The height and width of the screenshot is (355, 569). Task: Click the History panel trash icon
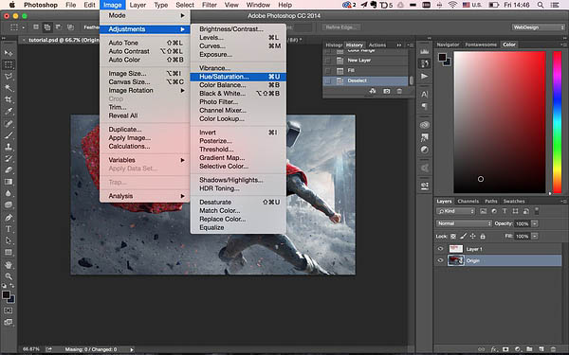[x=399, y=91]
